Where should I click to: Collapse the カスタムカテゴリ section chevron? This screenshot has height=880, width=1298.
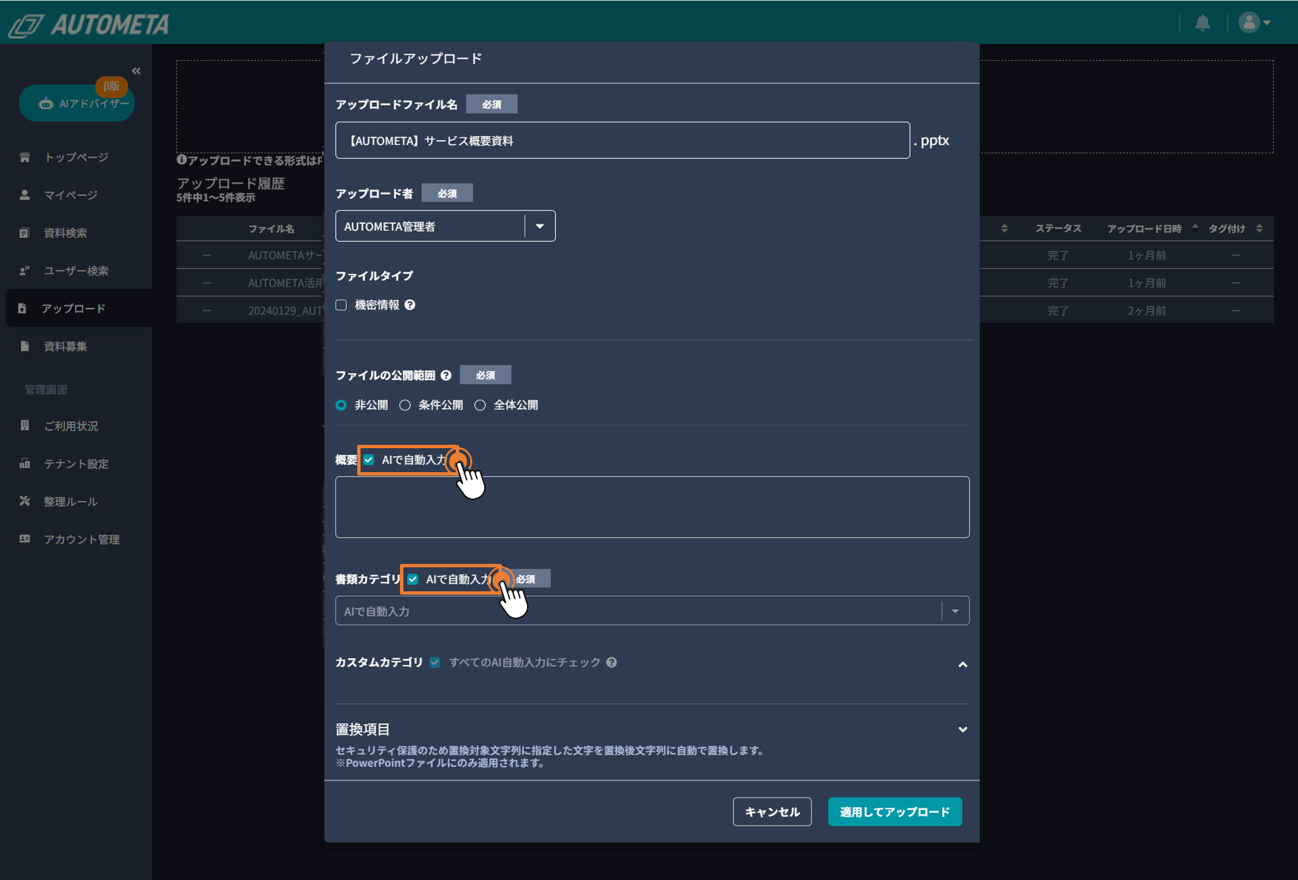(962, 664)
